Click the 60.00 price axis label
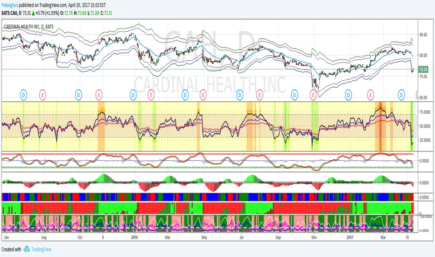Screen dimensions: 435x257 423,98
